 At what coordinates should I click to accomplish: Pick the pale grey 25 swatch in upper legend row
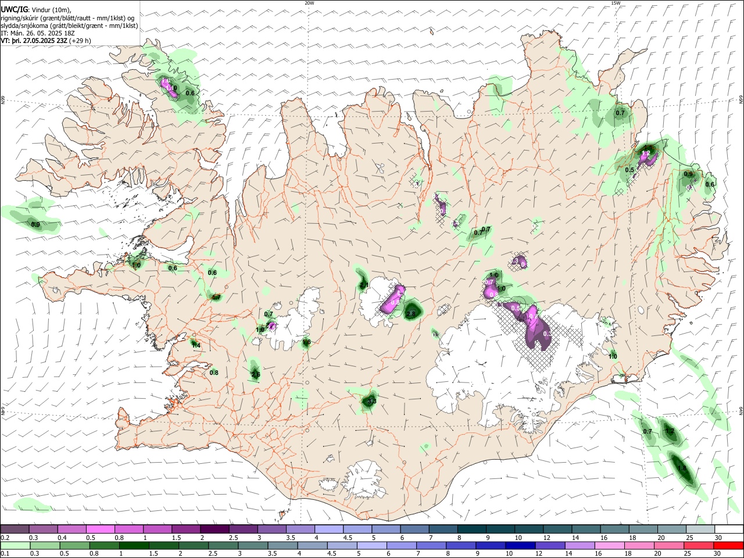(x=700, y=530)
